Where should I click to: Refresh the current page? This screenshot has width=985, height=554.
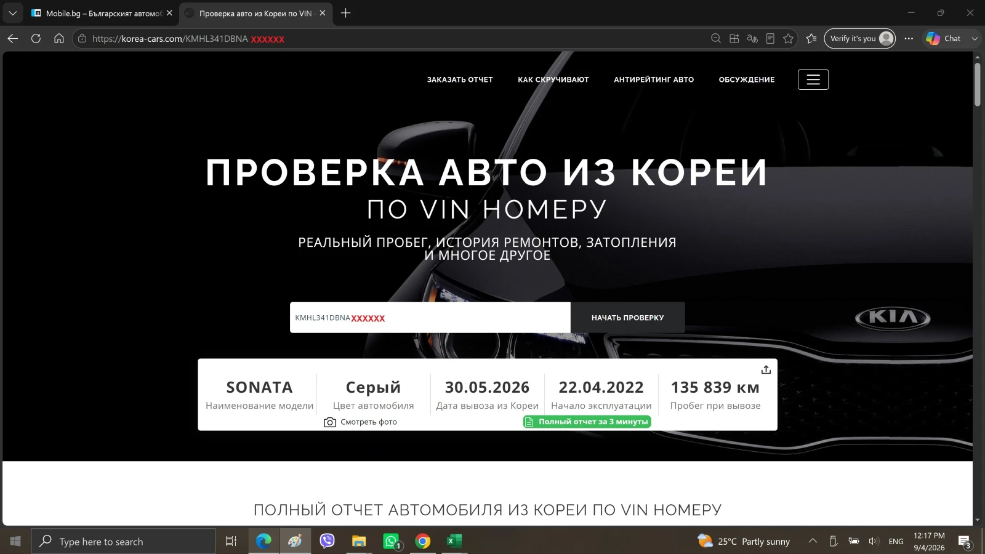click(x=36, y=38)
